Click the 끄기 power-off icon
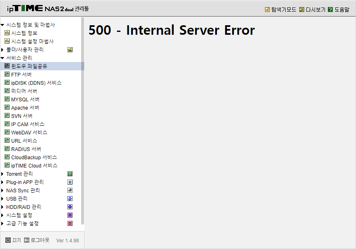 [x=8, y=240]
